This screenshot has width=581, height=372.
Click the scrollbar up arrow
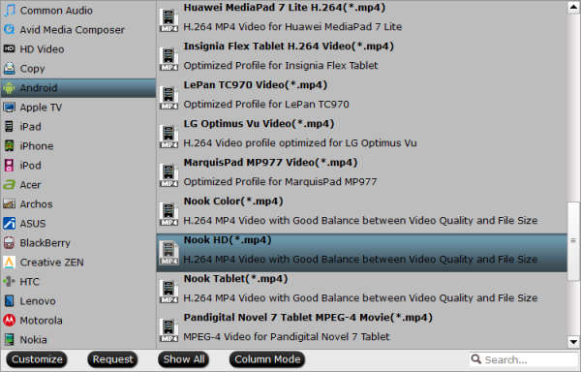pyautogui.click(x=573, y=8)
